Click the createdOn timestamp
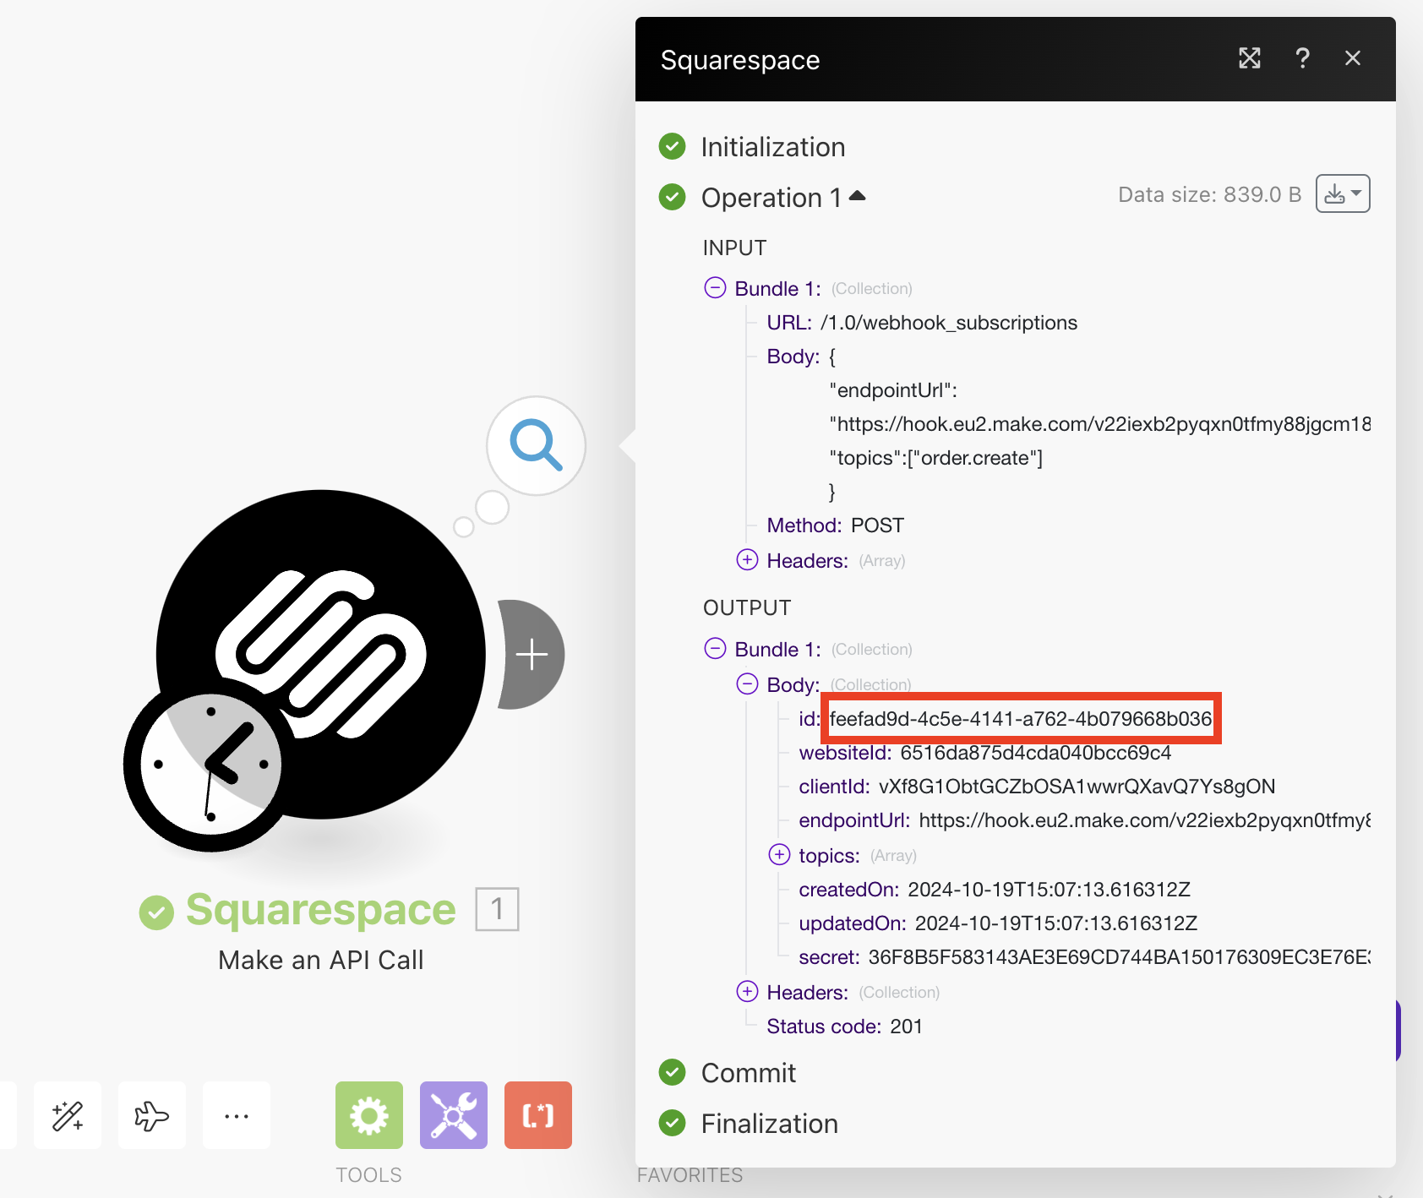1423x1198 pixels. coord(1049,890)
